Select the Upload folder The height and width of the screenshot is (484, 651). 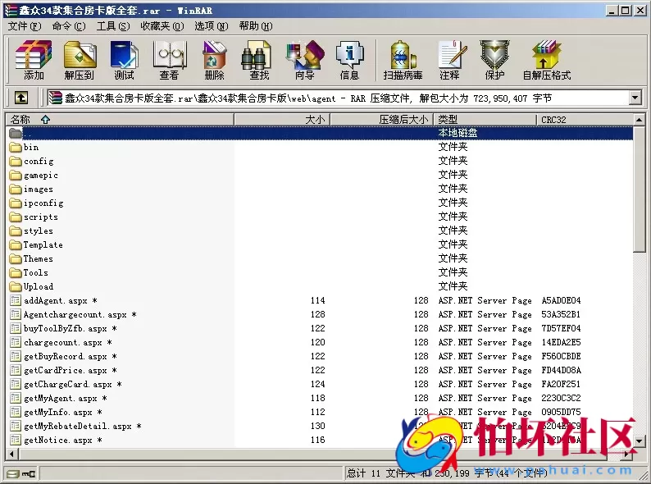[x=31, y=286]
